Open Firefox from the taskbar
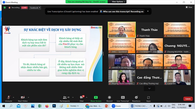Viewport: 195px width, 109px height. [47, 106]
